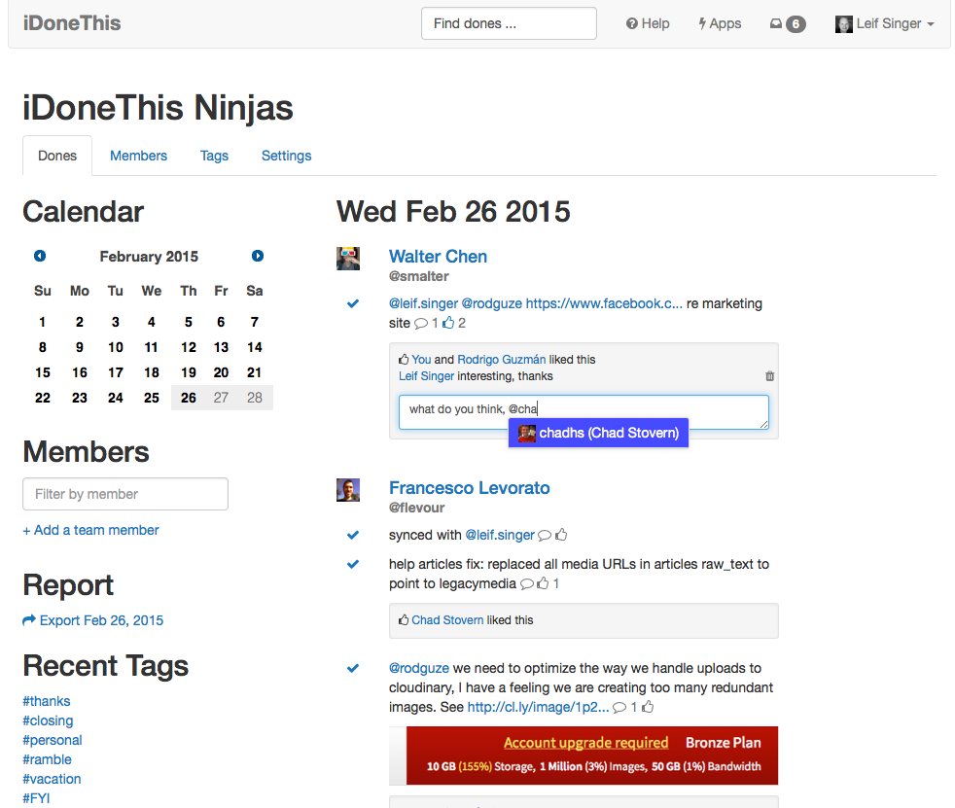Open the Apps menu item

click(720, 23)
